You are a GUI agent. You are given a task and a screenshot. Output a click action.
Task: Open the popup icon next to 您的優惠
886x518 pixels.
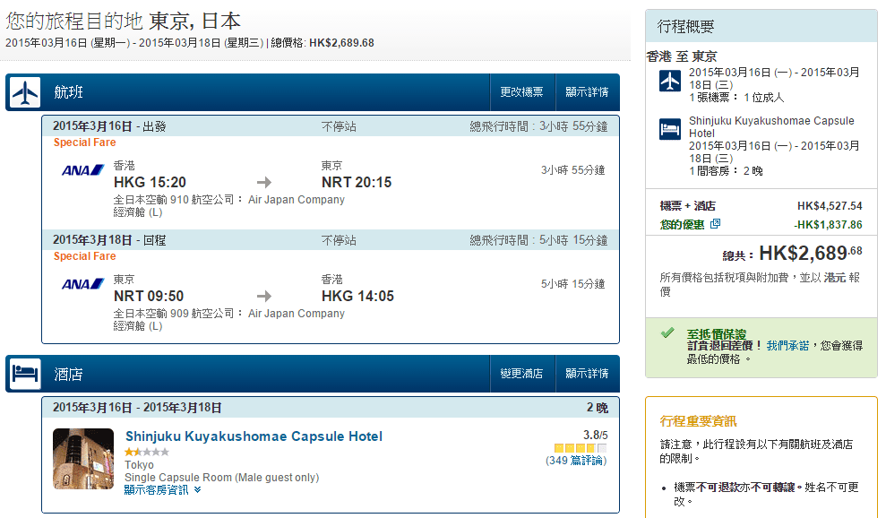point(715,224)
